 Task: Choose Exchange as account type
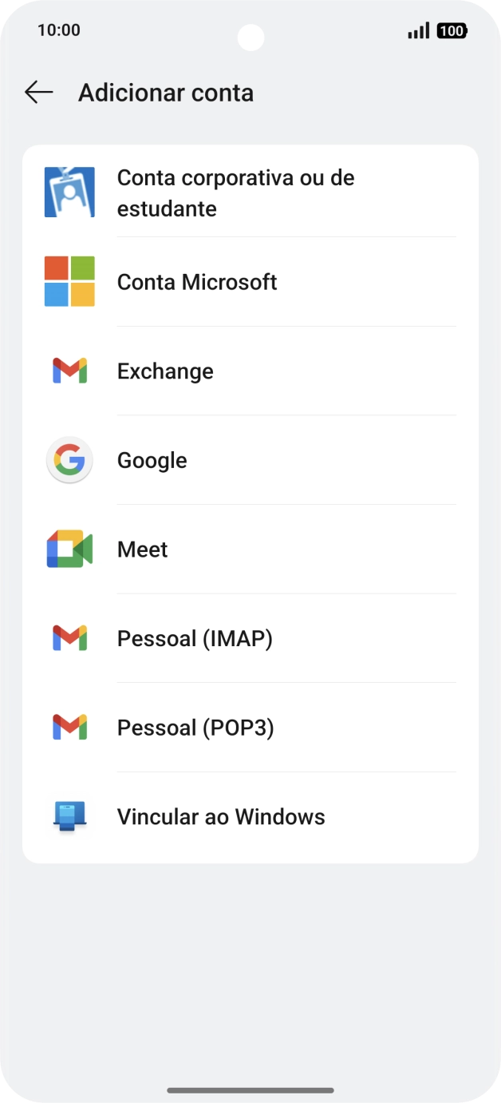pos(165,370)
